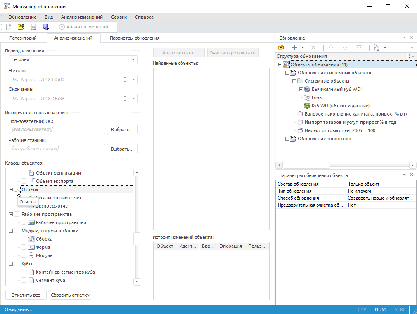The width and height of the screenshot is (417, 314).
Task: Open the Период изменения dropdown set to Сегодня
Action: [73, 59]
